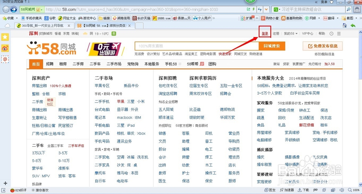Select the 二手车 navigation item
Image resolution: width=362 pixels, height=194 pixels.
[95, 64]
